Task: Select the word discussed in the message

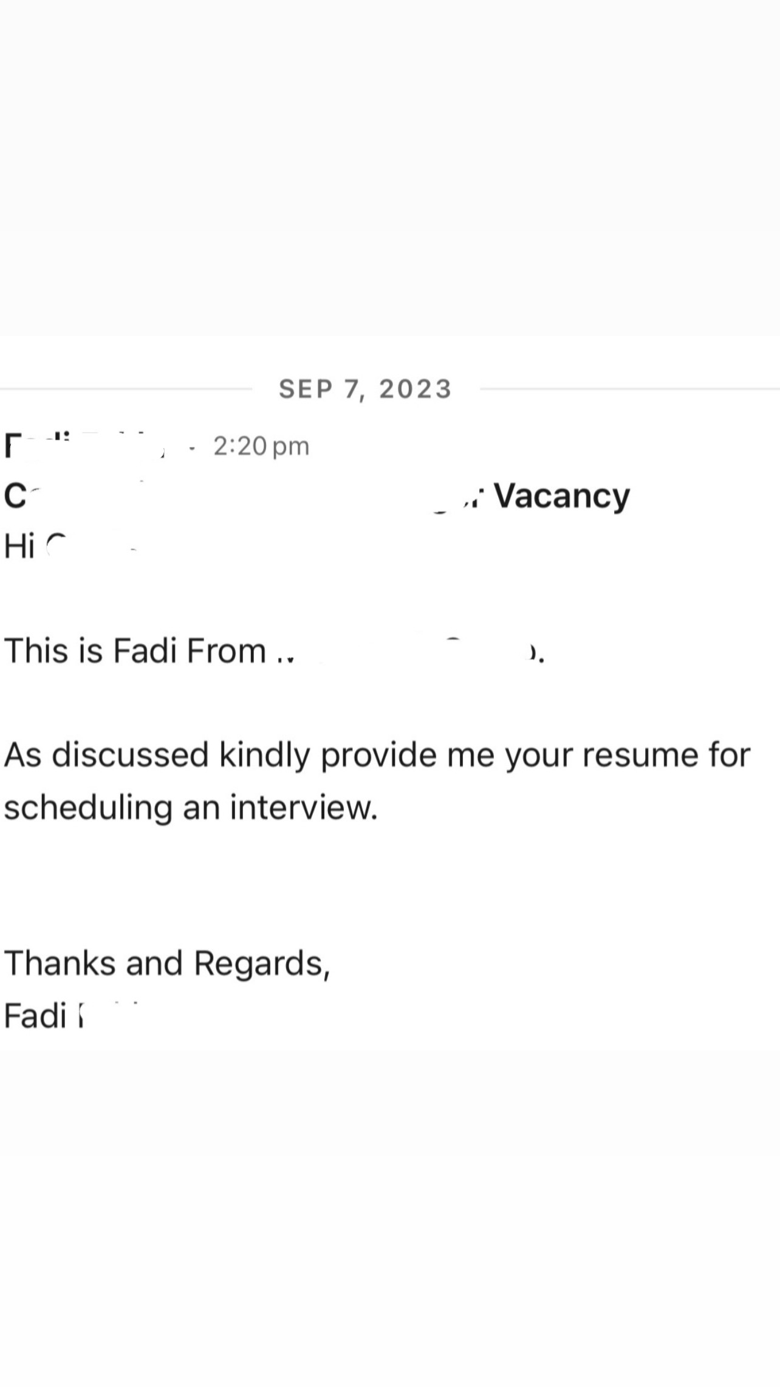Action: click(x=131, y=755)
